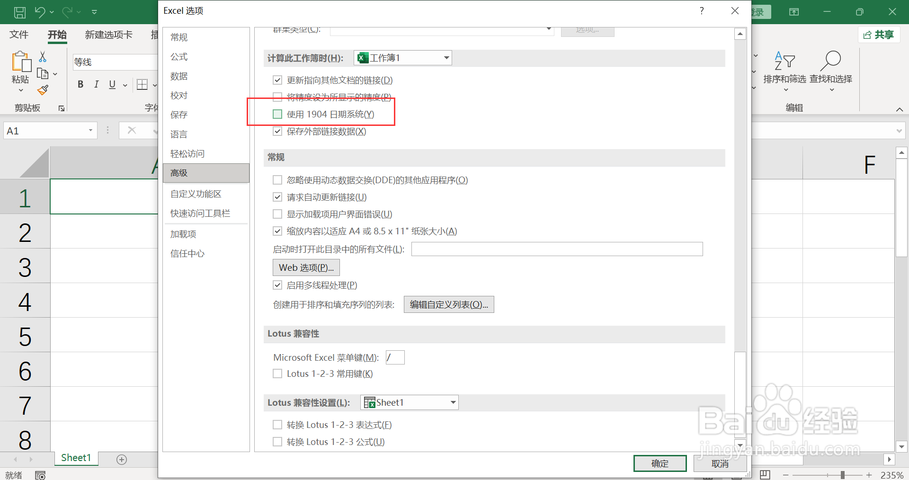The height and width of the screenshot is (480, 909).
Task: Open the Name Box dropdown
Action: (x=90, y=131)
